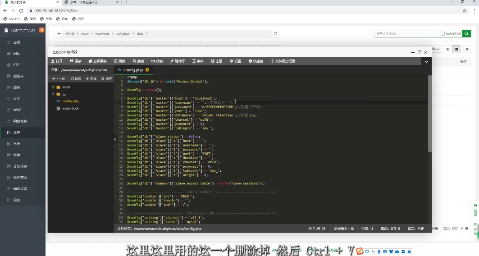Open 搜索 search in editor toolbar
The height and width of the screenshot is (256, 479).
[x=138, y=61]
